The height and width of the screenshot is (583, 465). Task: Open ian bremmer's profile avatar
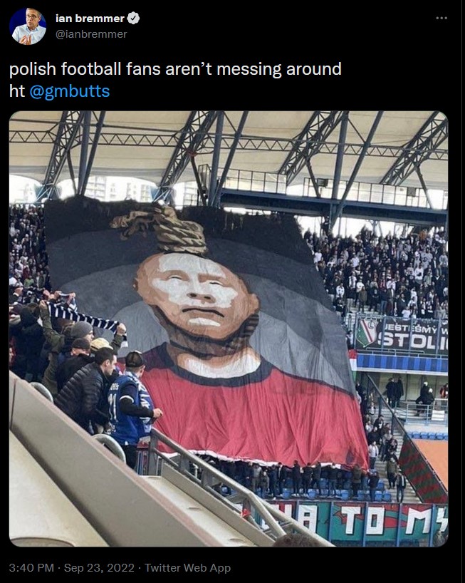(x=28, y=26)
